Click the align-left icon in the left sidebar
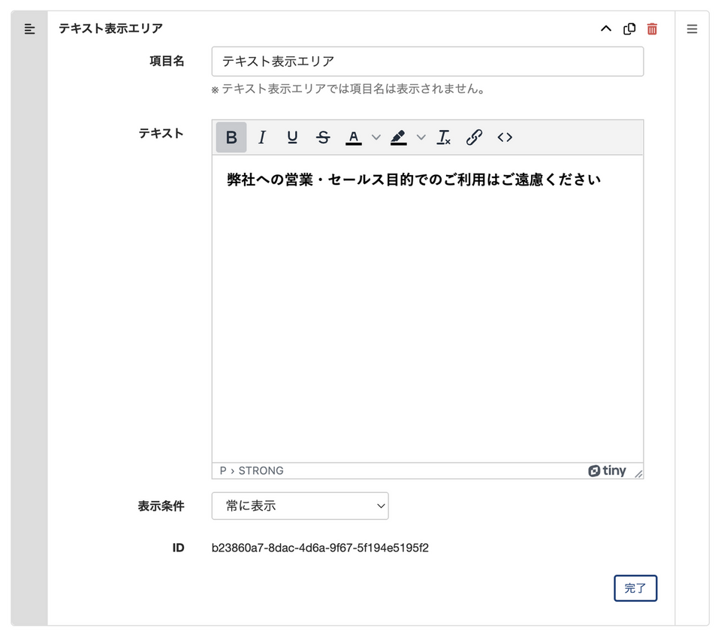721x631 pixels. tap(29, 29)
